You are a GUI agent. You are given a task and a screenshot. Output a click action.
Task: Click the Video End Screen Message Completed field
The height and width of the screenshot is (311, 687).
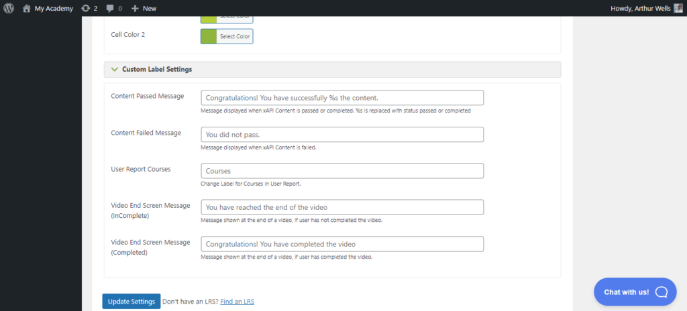(342, 244)
